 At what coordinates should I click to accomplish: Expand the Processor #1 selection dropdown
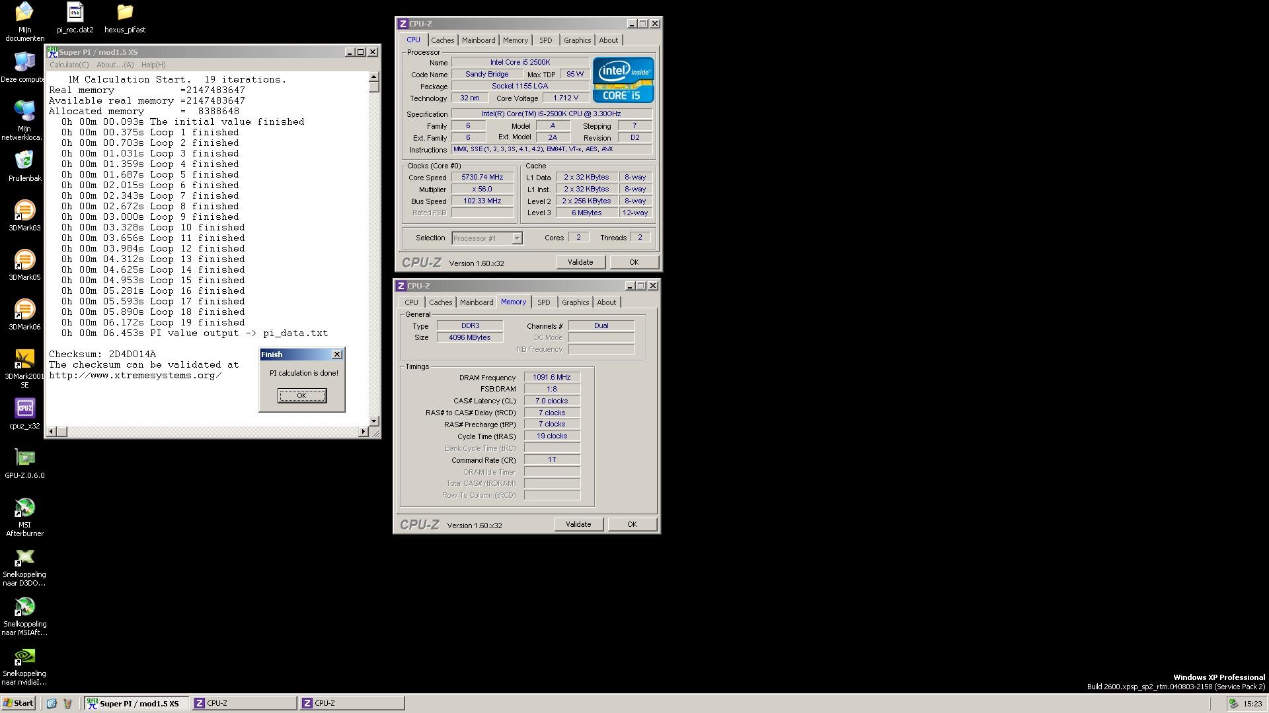(517, 238)
